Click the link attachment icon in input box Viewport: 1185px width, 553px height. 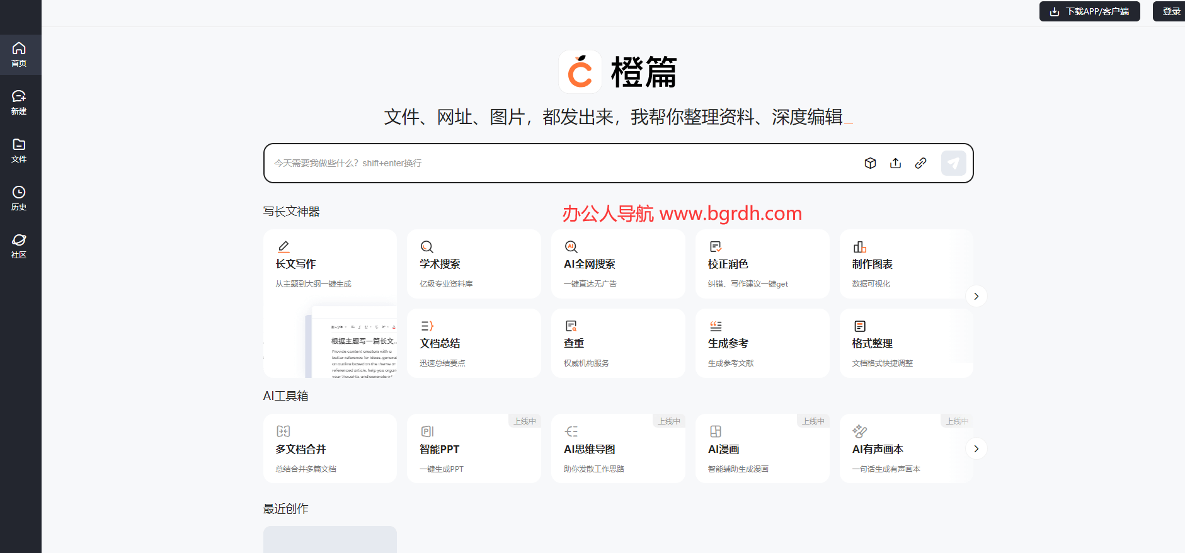(x=920, y=163)
